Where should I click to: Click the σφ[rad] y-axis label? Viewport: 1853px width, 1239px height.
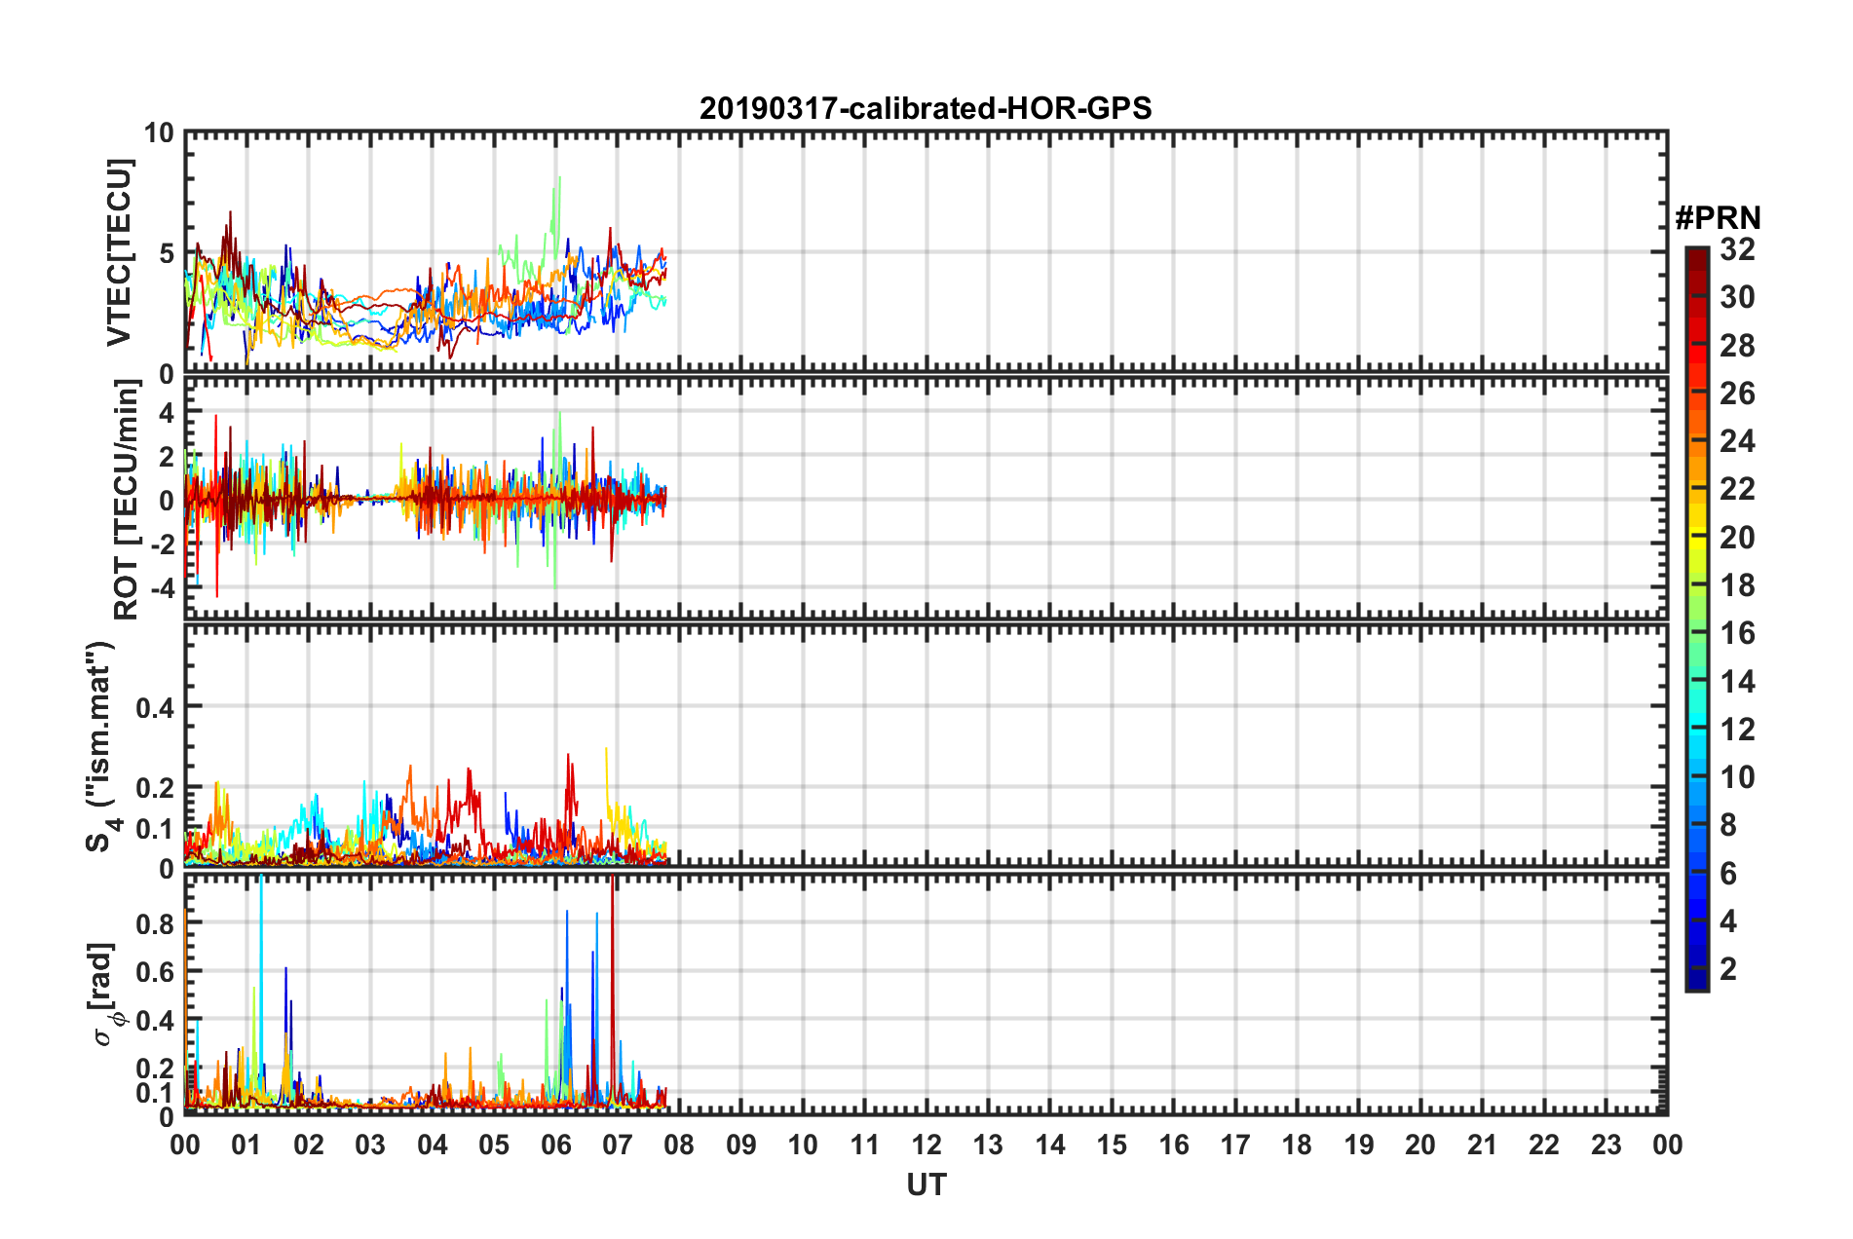coord(103,994)
